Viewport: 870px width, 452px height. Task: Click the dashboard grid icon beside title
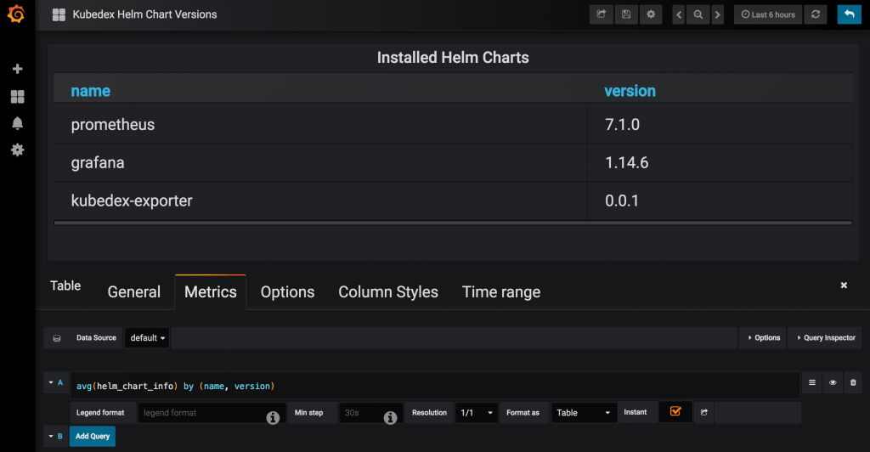[59, 14]
